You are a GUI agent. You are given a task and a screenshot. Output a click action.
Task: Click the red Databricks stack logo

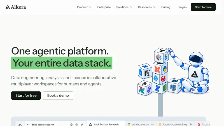point(163,79)
